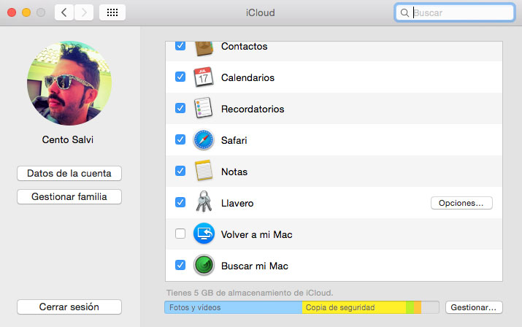Image resolution: width=522 pixels, height=327 pixels.
Task: Click Datos de la cuenta button
Action: click(x=69, y=174)
